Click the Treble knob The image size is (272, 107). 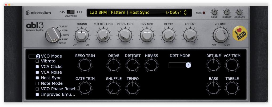click(x=232, y=88)
